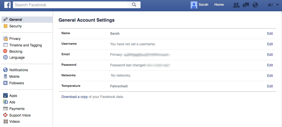282x127 pixels.
Task: Focus the Search Facebook input field
Action: pyautogui.click(x=70, y=5)
